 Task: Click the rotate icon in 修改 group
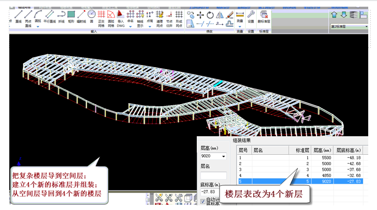click(210, 15)
